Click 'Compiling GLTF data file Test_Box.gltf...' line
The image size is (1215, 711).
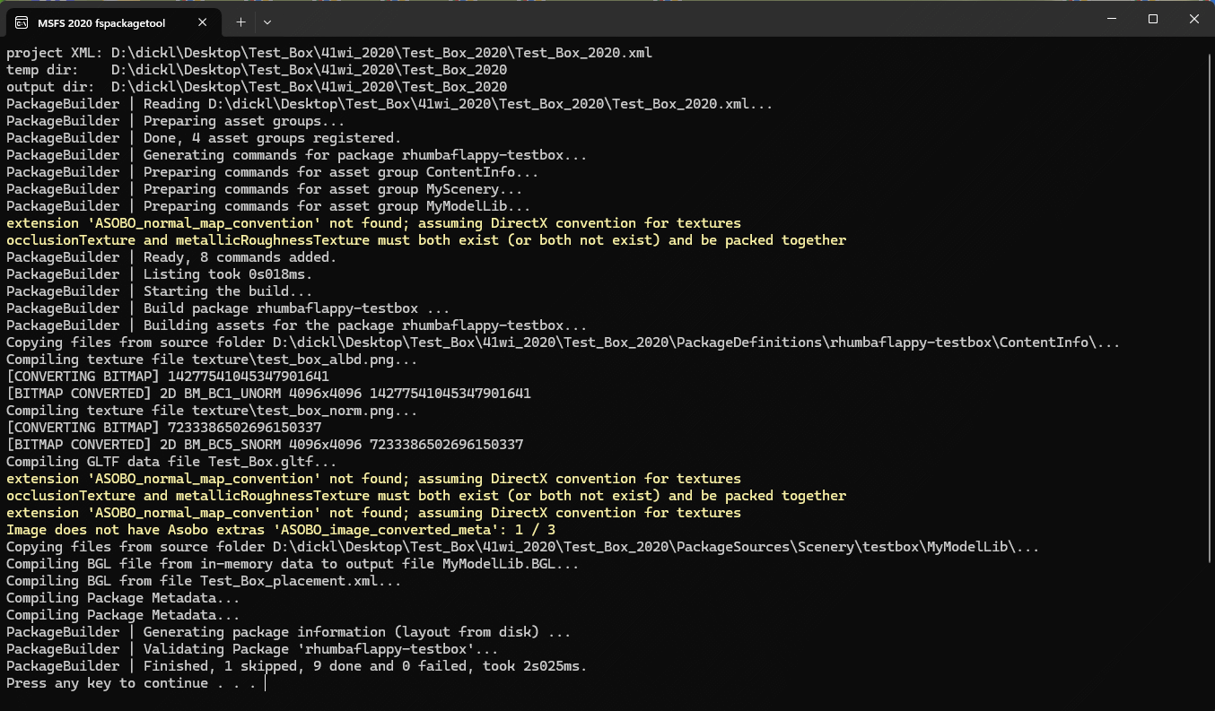171,462
